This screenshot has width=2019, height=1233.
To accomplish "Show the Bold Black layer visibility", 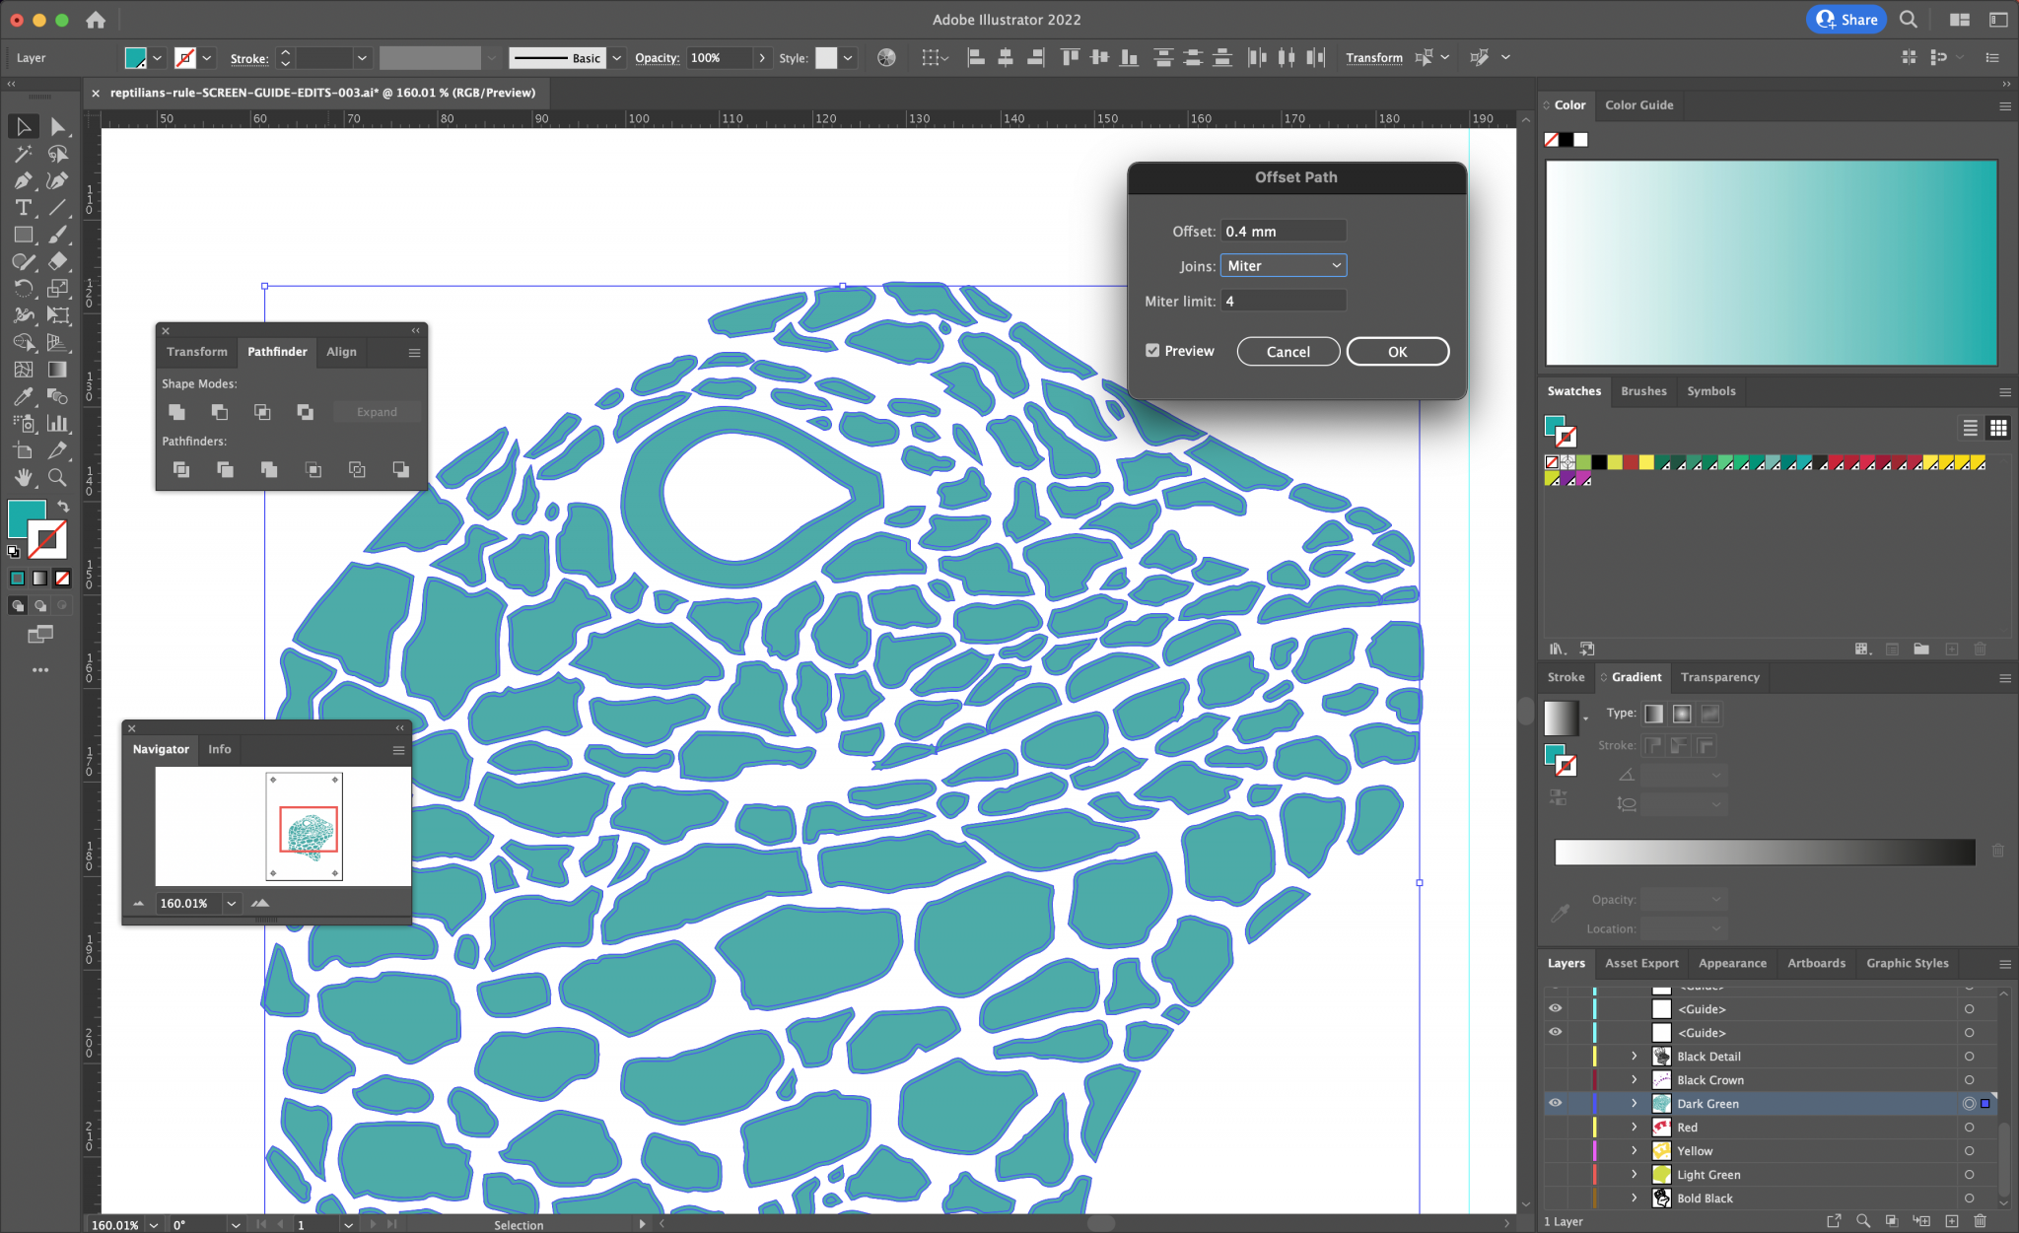I will [1556, 1198].
